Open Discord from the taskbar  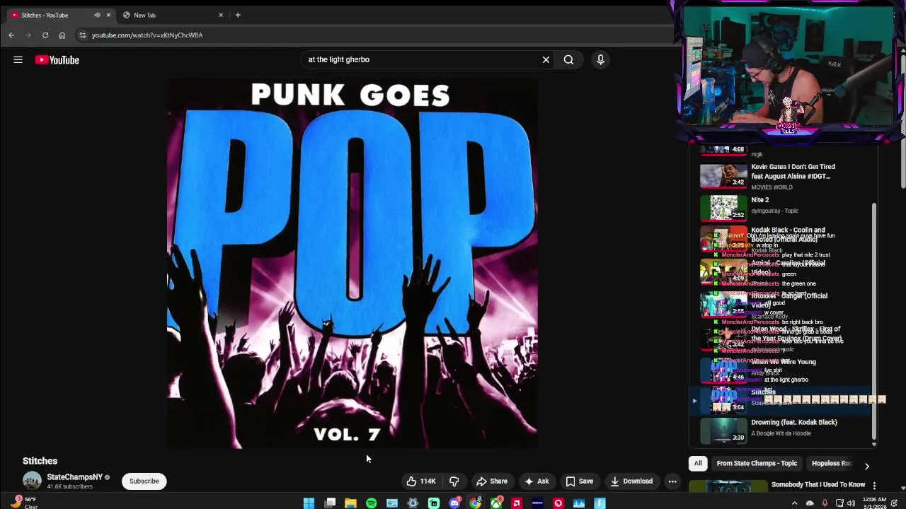point(454,503)
